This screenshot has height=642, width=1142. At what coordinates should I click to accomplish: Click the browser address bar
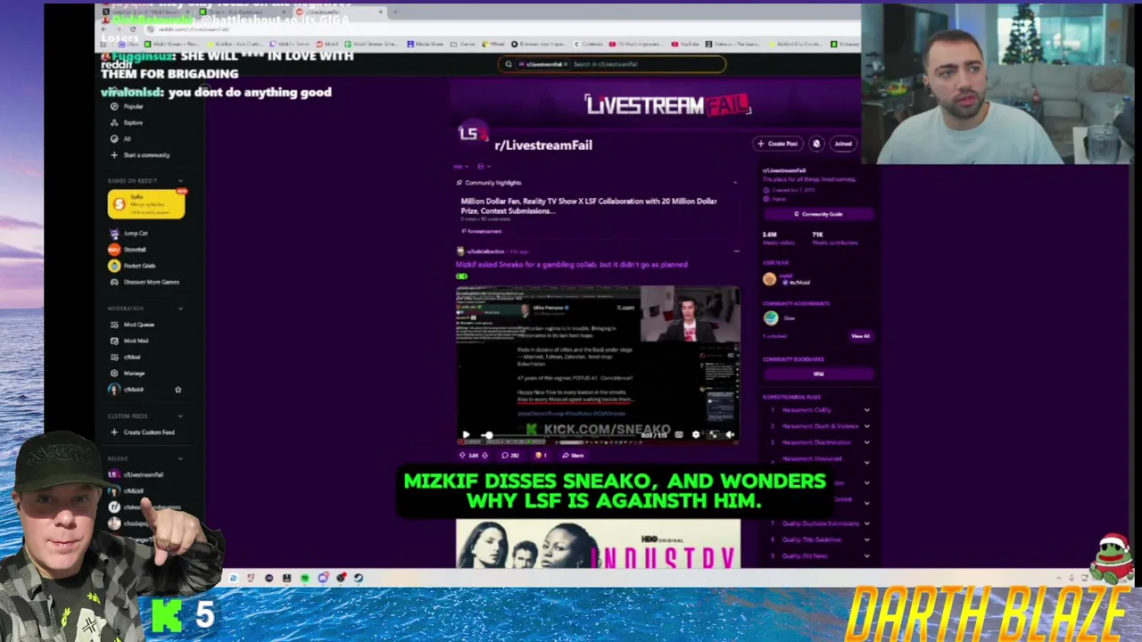500,29
